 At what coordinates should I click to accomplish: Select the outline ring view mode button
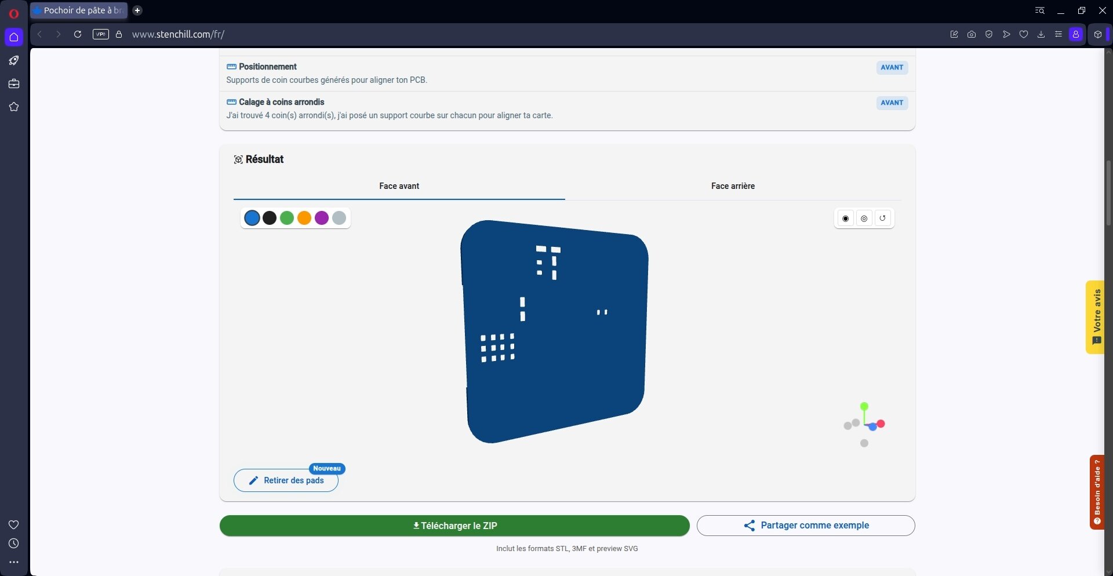tap(864, 218)
